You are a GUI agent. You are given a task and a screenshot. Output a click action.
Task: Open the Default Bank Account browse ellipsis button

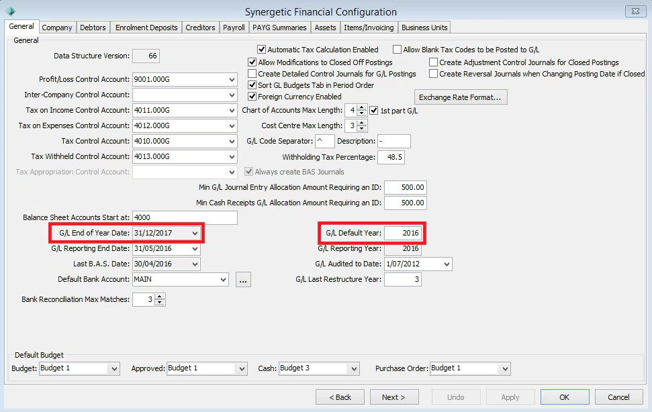coord(243,280)
